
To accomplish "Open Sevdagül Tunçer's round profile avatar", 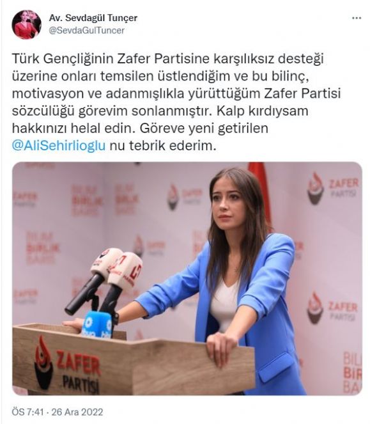I will [26, 24].
